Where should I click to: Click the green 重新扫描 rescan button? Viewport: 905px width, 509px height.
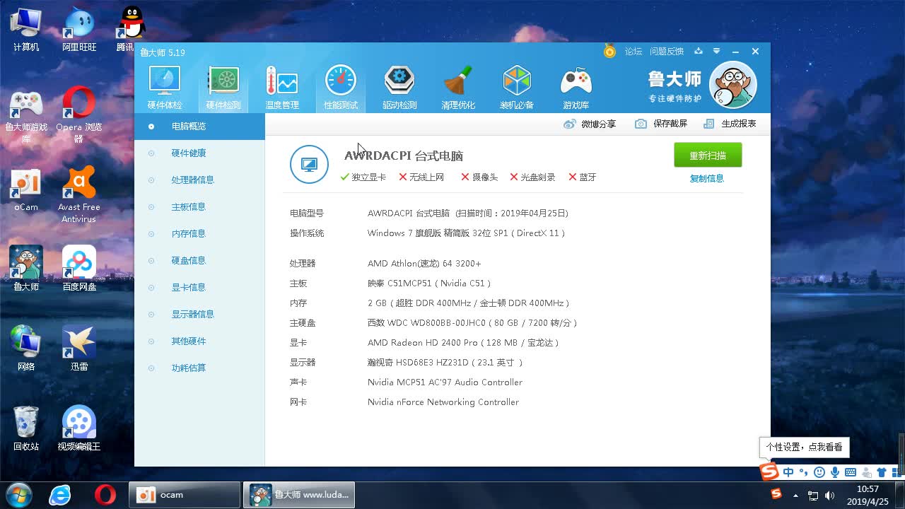pyautogui.click(x=708, y=156)
